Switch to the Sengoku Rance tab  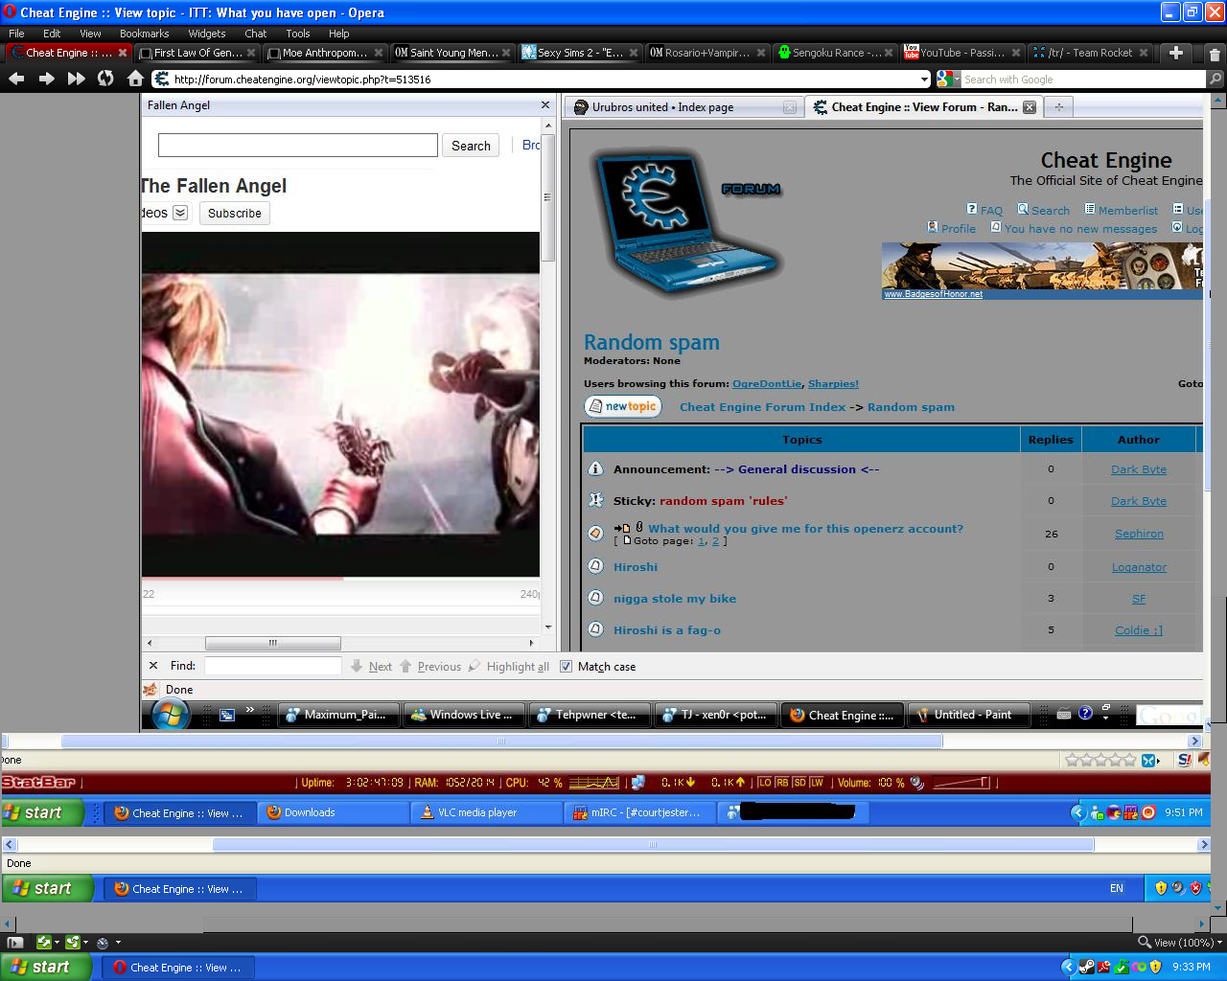coord(836,53)
